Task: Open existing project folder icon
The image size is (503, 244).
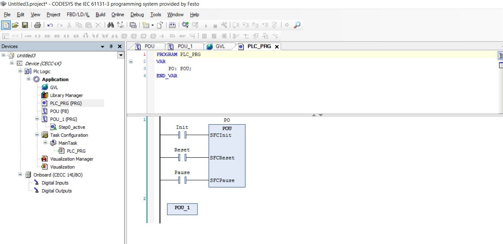Action: click(x=15, y=25)
